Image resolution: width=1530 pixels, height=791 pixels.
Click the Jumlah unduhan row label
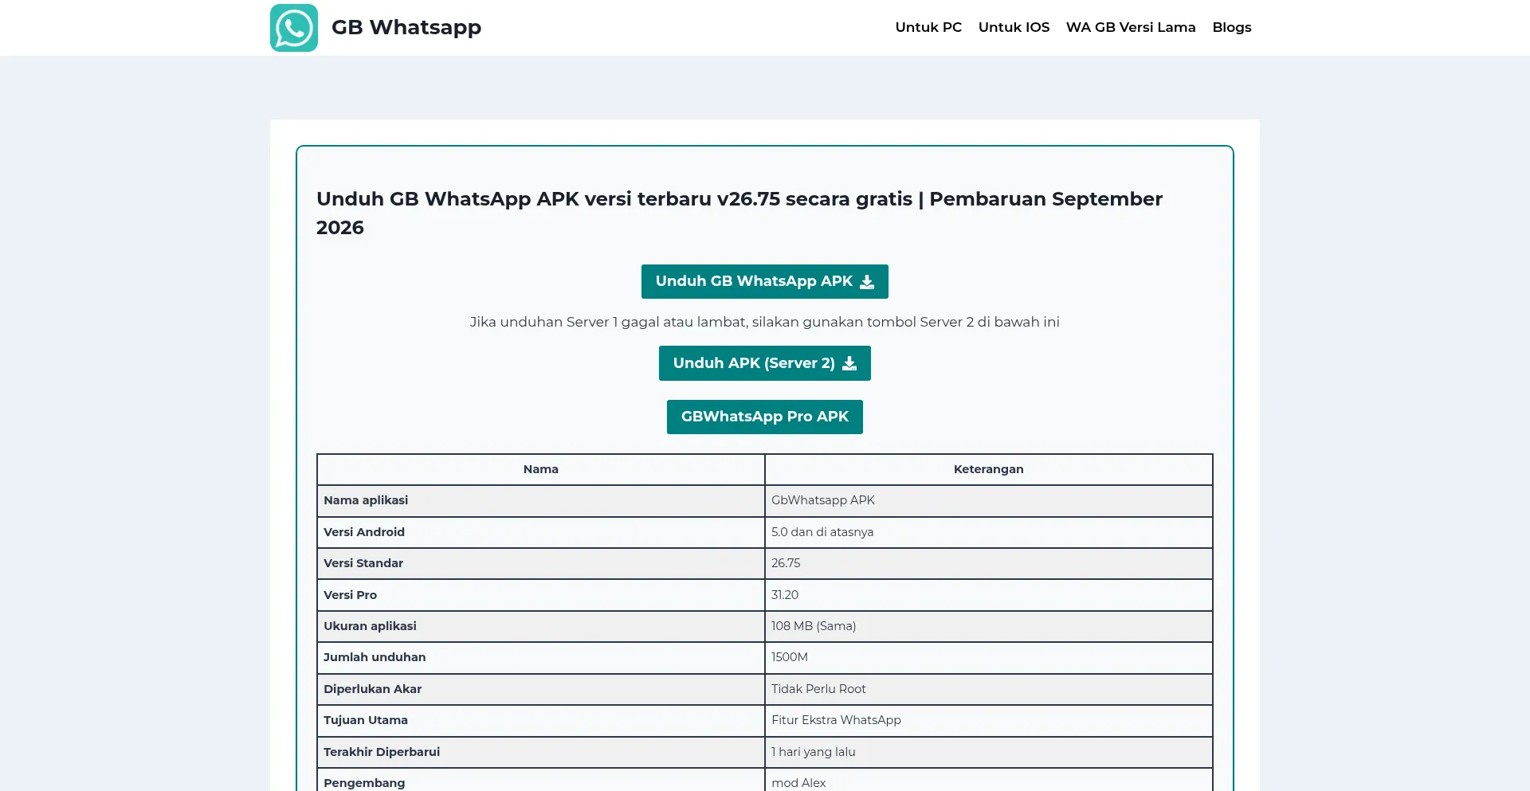tap(375, 657)
